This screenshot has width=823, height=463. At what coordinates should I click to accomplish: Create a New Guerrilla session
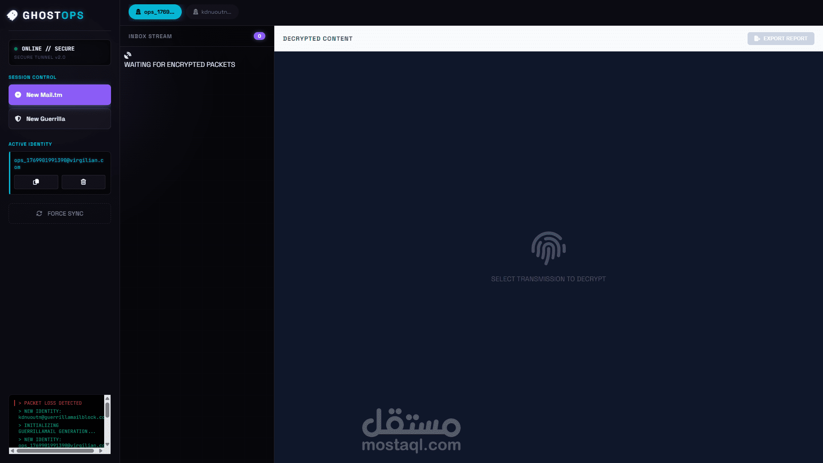pyautogui.click(x=60, y=119)
